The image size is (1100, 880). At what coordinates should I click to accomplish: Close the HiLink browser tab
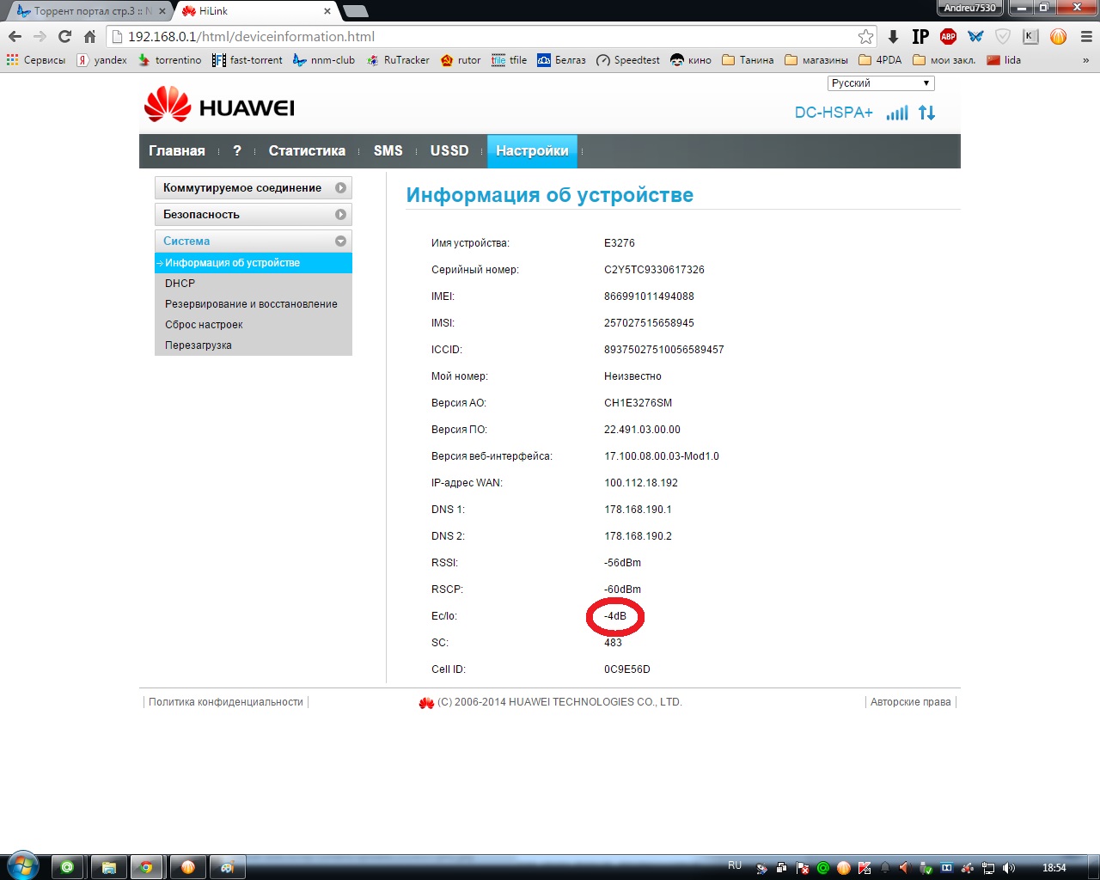327,11
